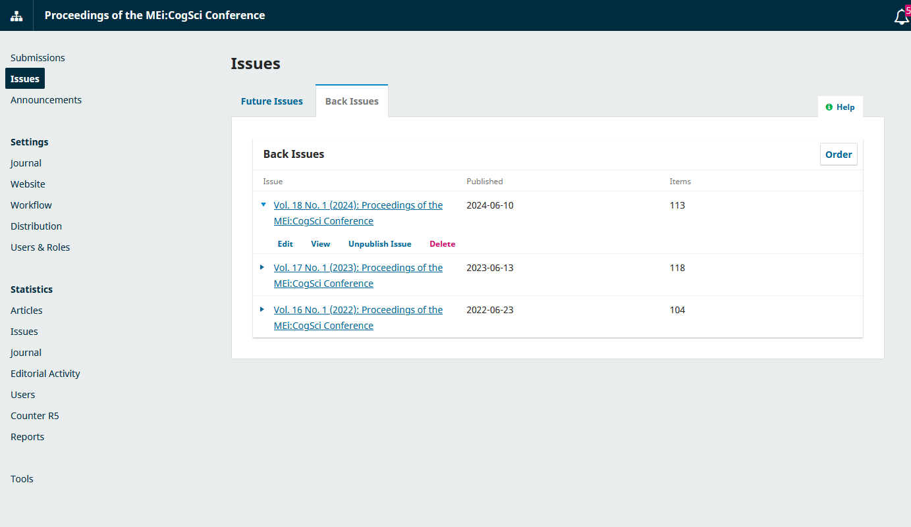Open Counter R5 statistics
This screenshot has height=527, width=911.
[35, 416]
